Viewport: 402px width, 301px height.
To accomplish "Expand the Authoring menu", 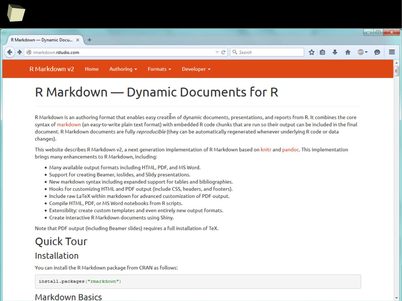I will [x=123, y=69].
